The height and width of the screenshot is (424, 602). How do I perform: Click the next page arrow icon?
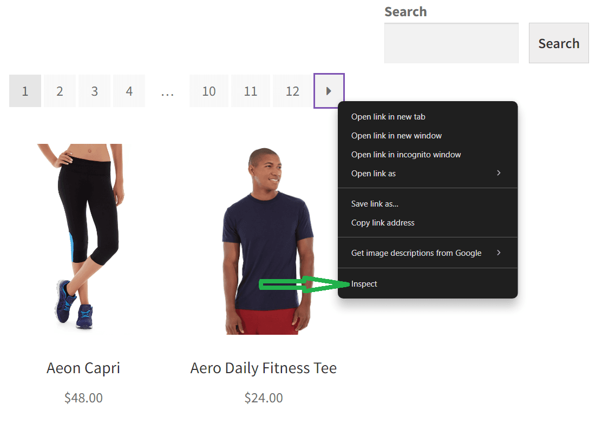pyautogui.click(x=329, y=91)
